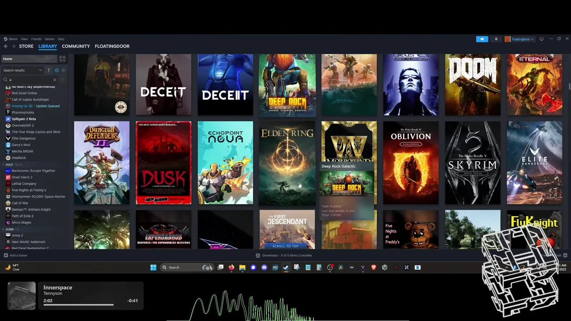Image resolution: width=571 pixels, height=321 pixels.
Task: Open the DOOM game cover
Action: pos(473,85)
